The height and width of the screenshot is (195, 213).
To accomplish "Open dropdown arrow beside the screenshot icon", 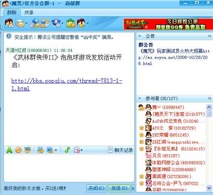I will (56, 150).
